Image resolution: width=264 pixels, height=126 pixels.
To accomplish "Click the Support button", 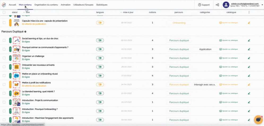I will point(204,5).
